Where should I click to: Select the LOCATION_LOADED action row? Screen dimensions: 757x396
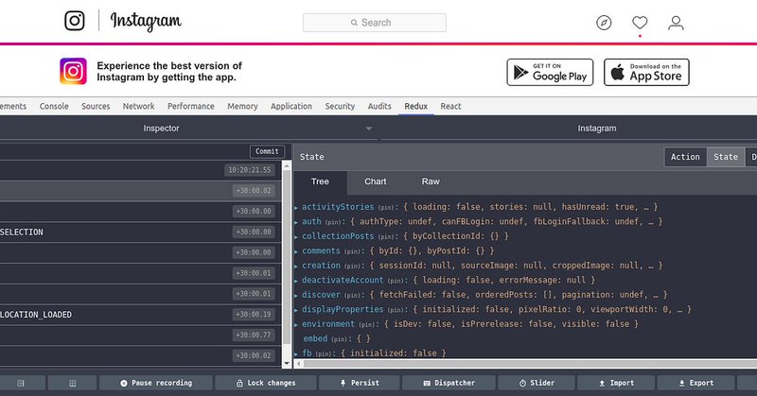click(140, 315)
